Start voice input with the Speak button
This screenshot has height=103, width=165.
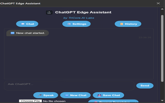coord(46,95)
